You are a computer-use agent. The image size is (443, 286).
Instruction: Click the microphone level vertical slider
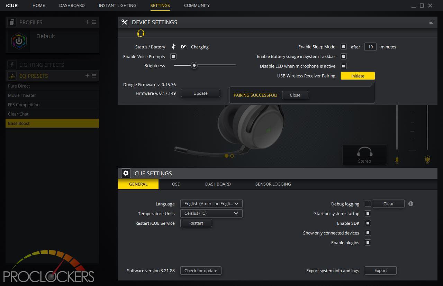point(397,127)
